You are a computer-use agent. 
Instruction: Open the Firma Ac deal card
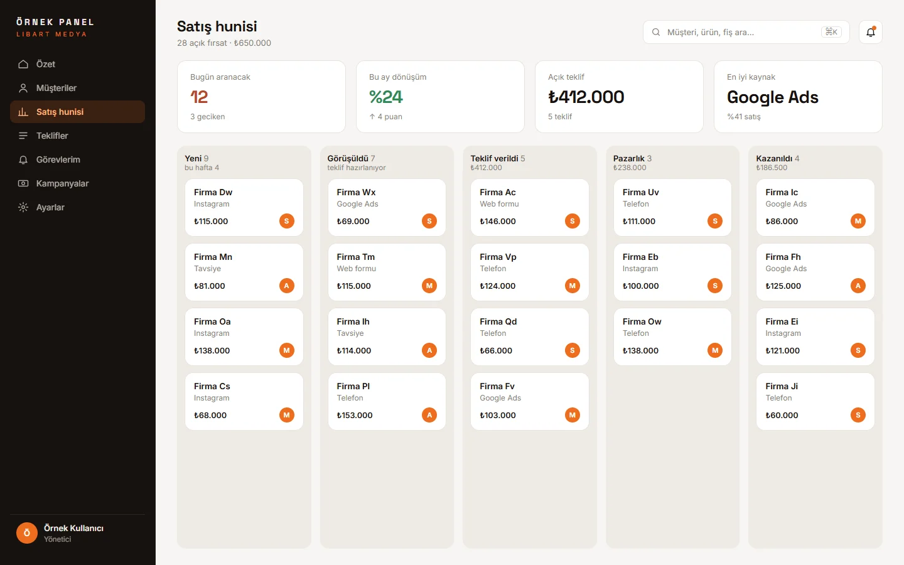coord(530,208)
